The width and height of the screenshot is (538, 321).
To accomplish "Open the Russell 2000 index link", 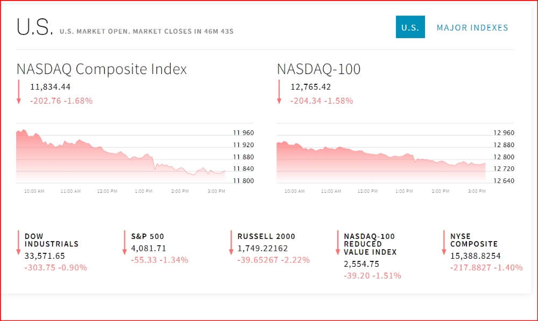I will click(266, 236).
